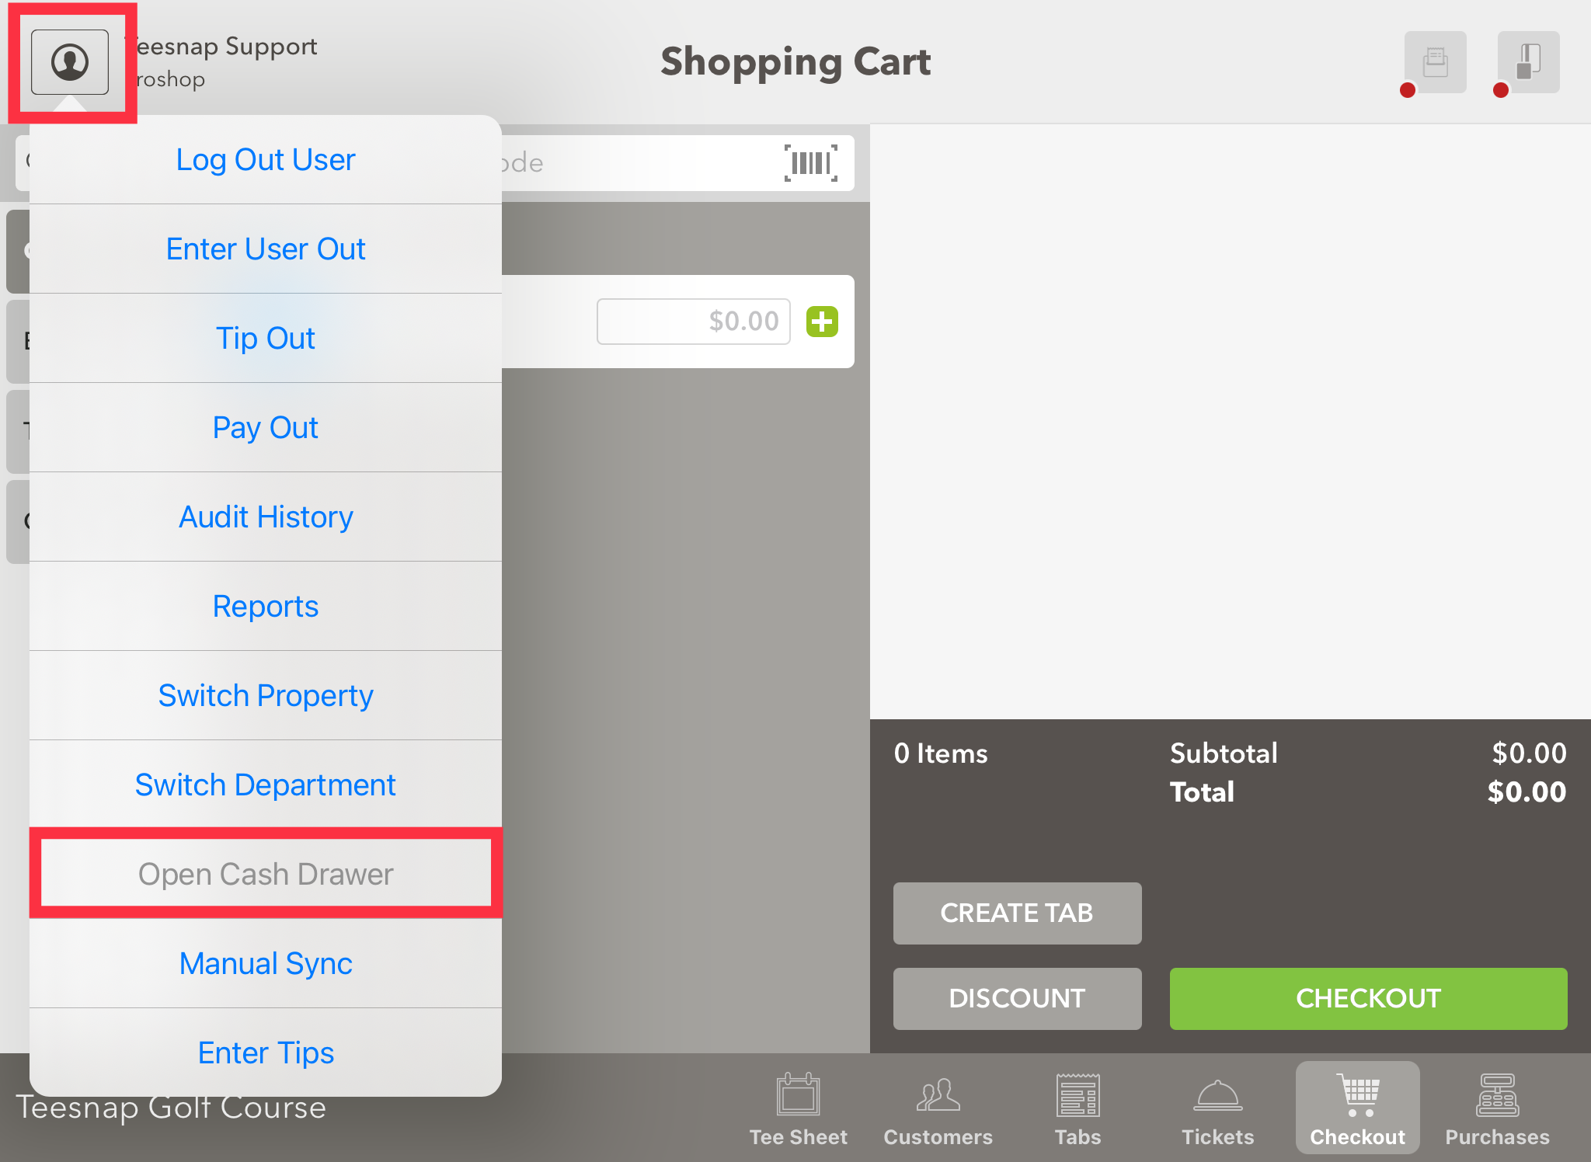Image resolution: width=1591 pixels, height=1162 pixels.
Task: Select Switch Property option
Action: point(266,696)
